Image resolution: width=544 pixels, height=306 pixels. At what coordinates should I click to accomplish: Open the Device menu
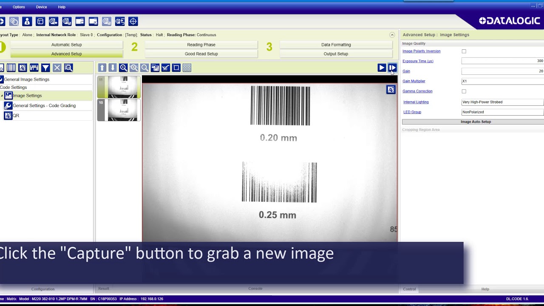coord(42,7)
